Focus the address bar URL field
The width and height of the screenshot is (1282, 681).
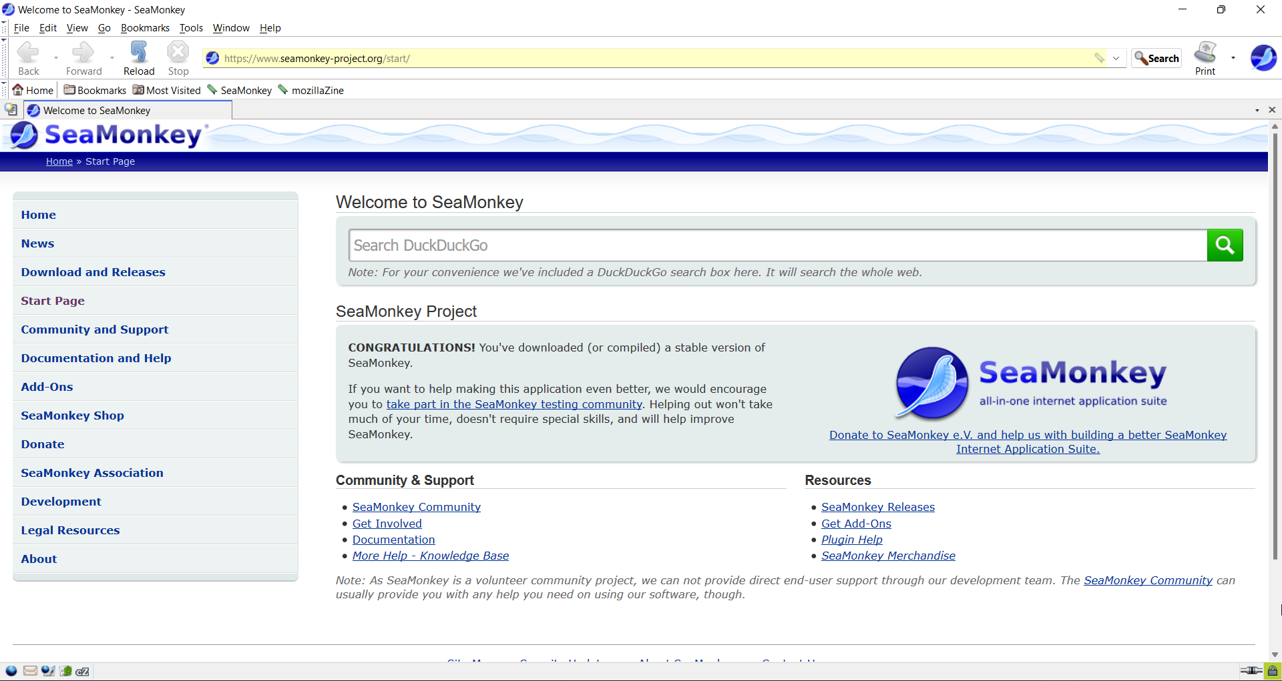(654, 58)
